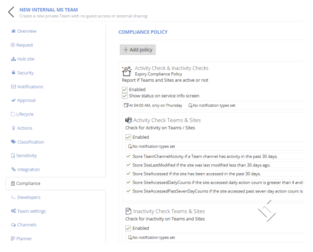This screenshot has height=252, width=313.
Task: Click the Classification tags icon
Action: tap(13, 142)
